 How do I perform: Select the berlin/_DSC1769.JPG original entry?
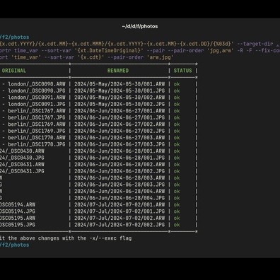(x=37, y=131)
